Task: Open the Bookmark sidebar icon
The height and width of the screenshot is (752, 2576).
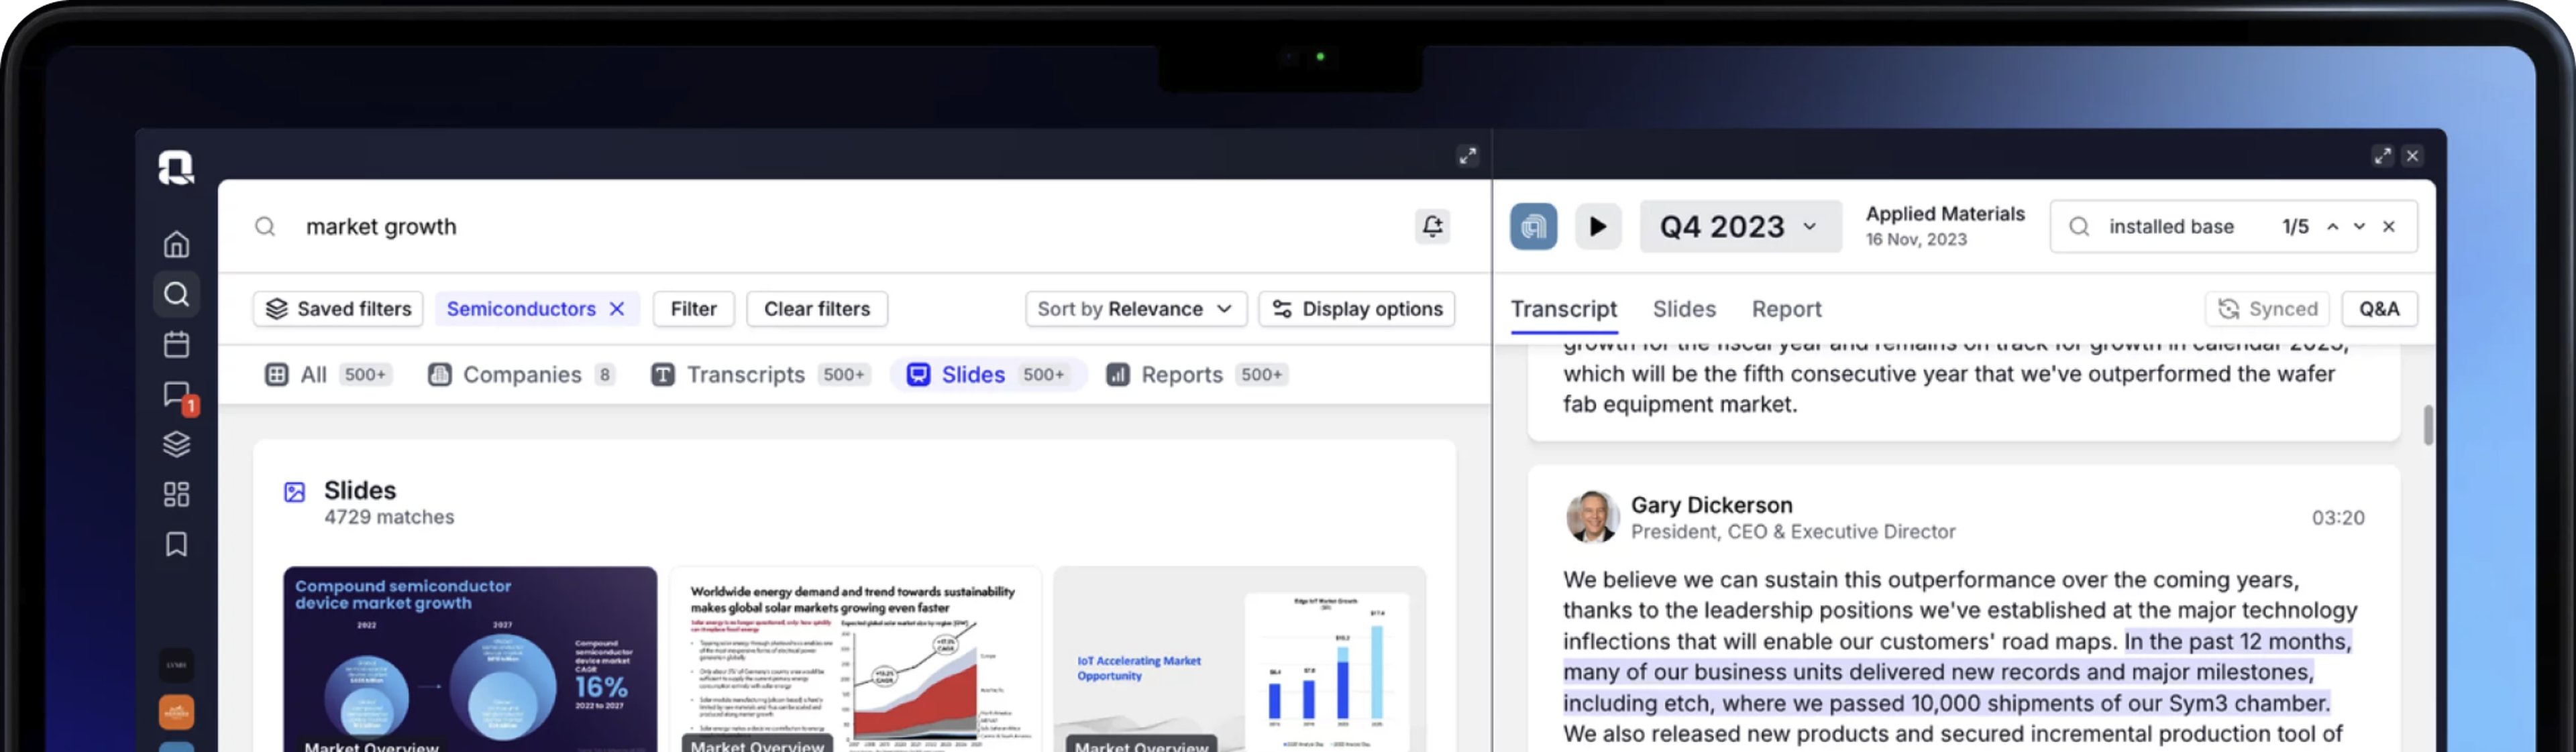Action: tap(176, 544)
